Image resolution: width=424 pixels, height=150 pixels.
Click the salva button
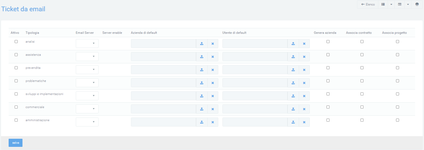pos(15,143)
